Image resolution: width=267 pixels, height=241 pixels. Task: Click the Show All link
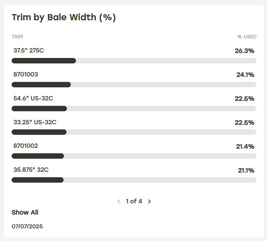click(x=25, y=212)
